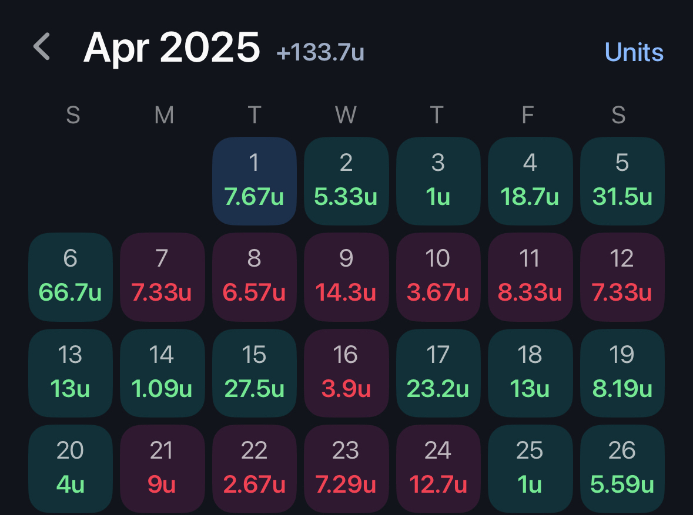Open the Apr 2025 month title
The width and height of the screenshot is (693, 515).
point(172,48)
